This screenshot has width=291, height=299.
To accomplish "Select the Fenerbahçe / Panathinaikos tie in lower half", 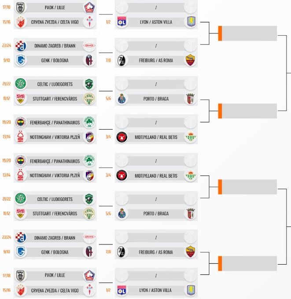I will [x=55, y=161].
